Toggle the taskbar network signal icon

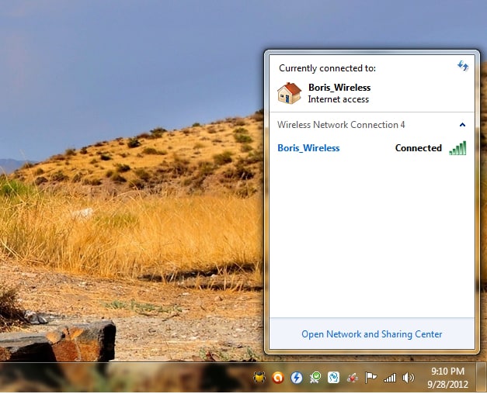(390, 378)
